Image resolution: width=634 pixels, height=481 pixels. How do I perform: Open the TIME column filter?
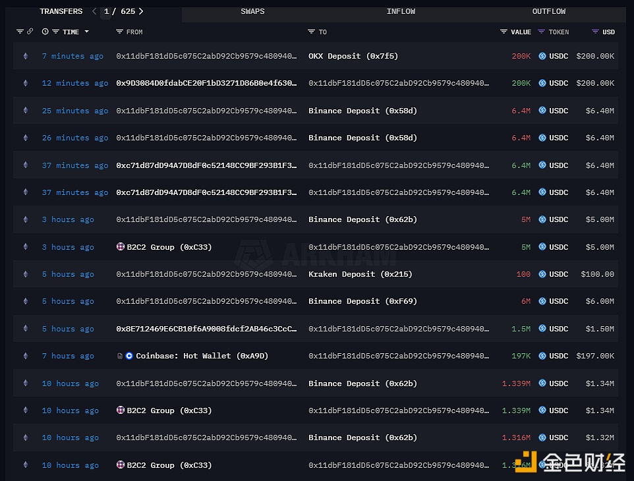tap(56, 32)
